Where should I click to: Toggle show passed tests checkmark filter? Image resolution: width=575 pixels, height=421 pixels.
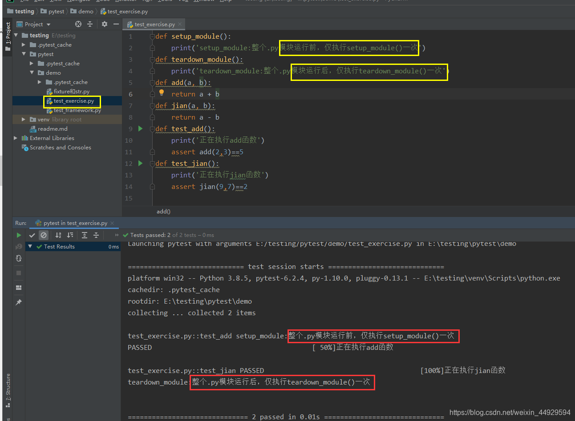[32, 235]
